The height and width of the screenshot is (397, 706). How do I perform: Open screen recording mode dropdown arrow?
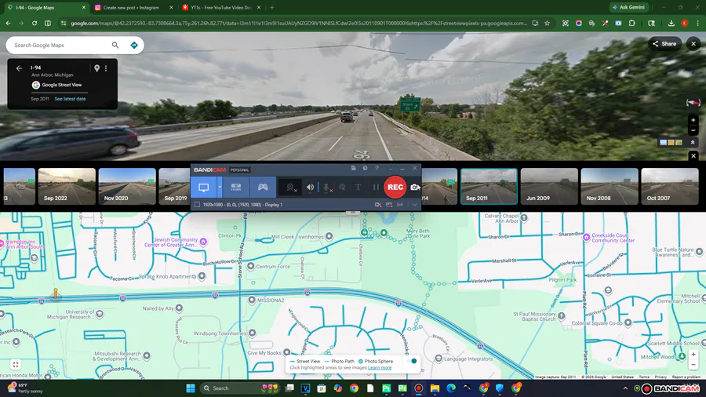(220, 188)
